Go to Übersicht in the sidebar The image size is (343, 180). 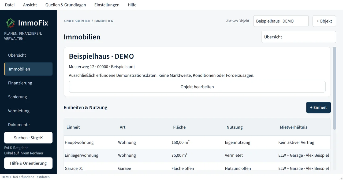[28, 55]
